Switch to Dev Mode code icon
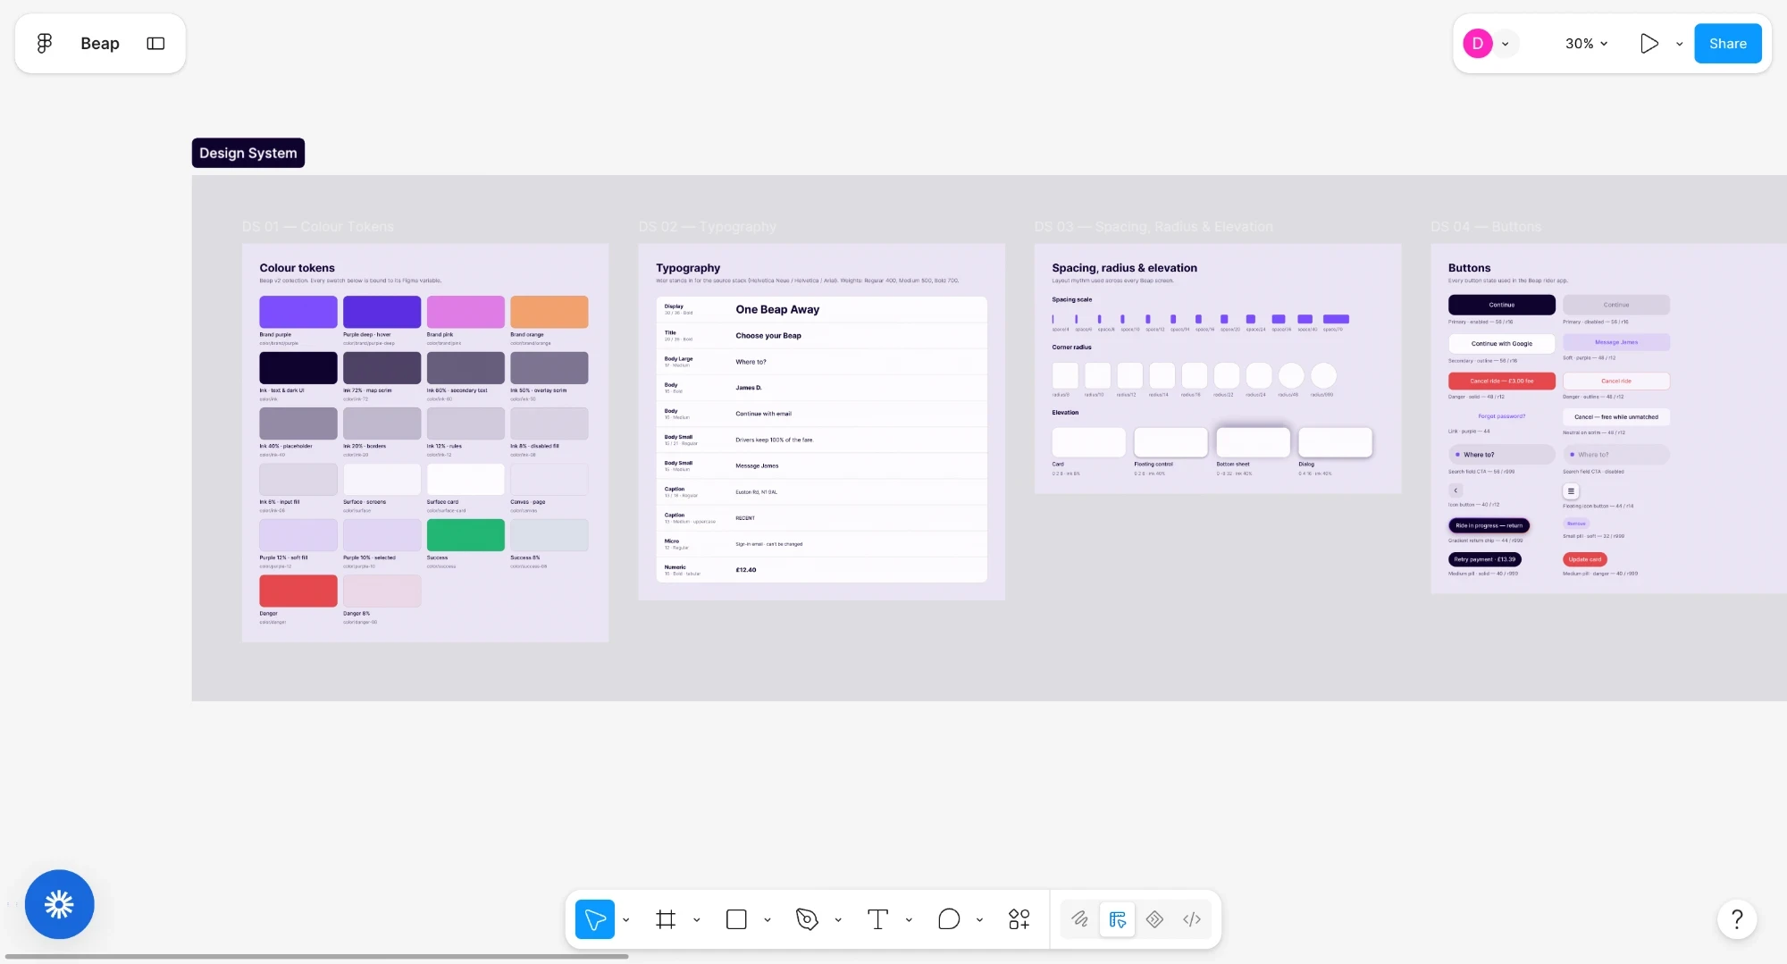This screenshot has height=964, width=1787. (x=1192, y=919)
